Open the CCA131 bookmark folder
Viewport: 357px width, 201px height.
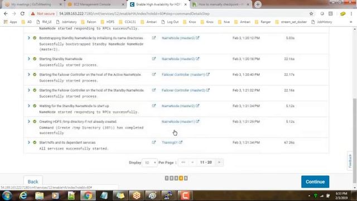[128, 22]
